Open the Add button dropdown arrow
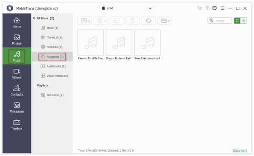254x156 pixels. (x=89, y=21)
